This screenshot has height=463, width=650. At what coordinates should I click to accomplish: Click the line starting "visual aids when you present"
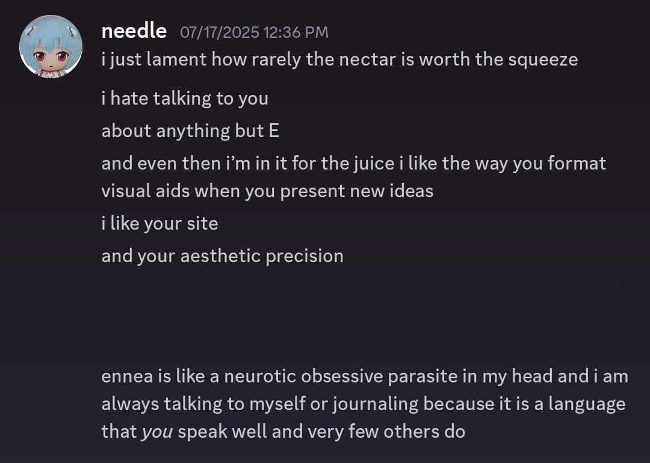pos(267,191)
